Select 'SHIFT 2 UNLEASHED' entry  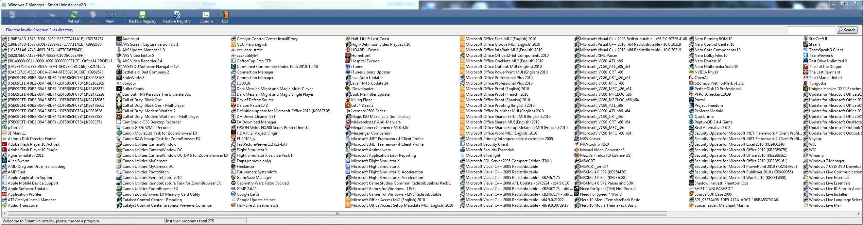711,189
